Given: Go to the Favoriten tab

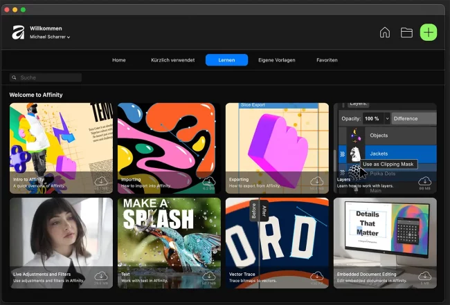Looking at the screenshot, I should pos(327,60).
